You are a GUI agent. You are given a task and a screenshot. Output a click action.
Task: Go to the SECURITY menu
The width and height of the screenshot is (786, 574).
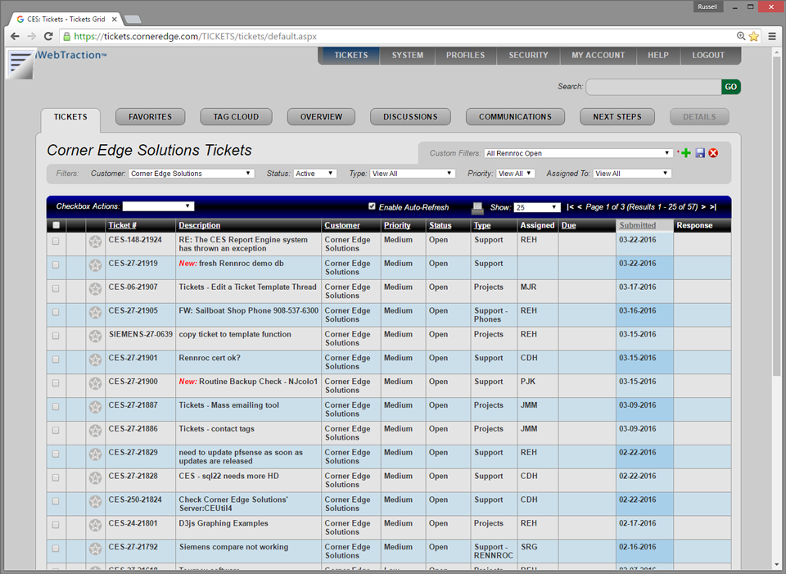pos(528,55)
